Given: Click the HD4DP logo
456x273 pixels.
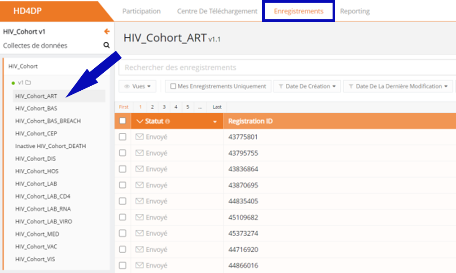Looking at the screenshot, I should [x=28, y=11].
